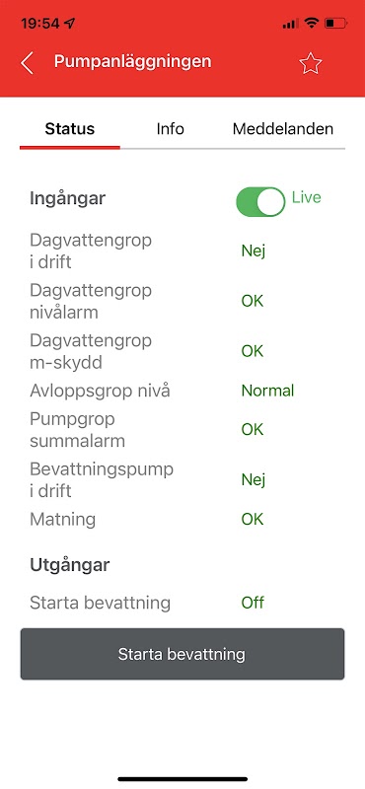Select the Matning status row
The image size is (365, 789).
[x=182, y=519]
